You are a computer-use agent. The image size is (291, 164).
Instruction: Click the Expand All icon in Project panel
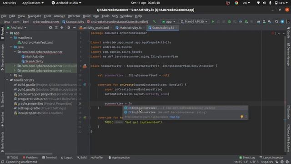tap(56, 27)
